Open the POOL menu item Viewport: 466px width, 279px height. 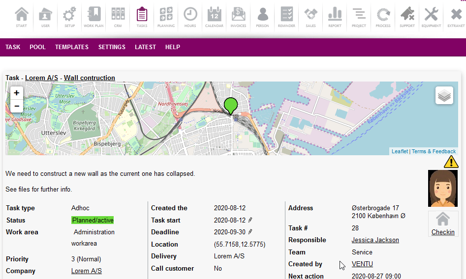(37, 47)
